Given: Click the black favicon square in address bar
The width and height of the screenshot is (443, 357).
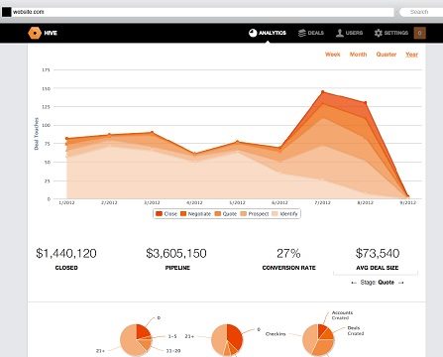Looking at the screenshot, I should point(6,12).
